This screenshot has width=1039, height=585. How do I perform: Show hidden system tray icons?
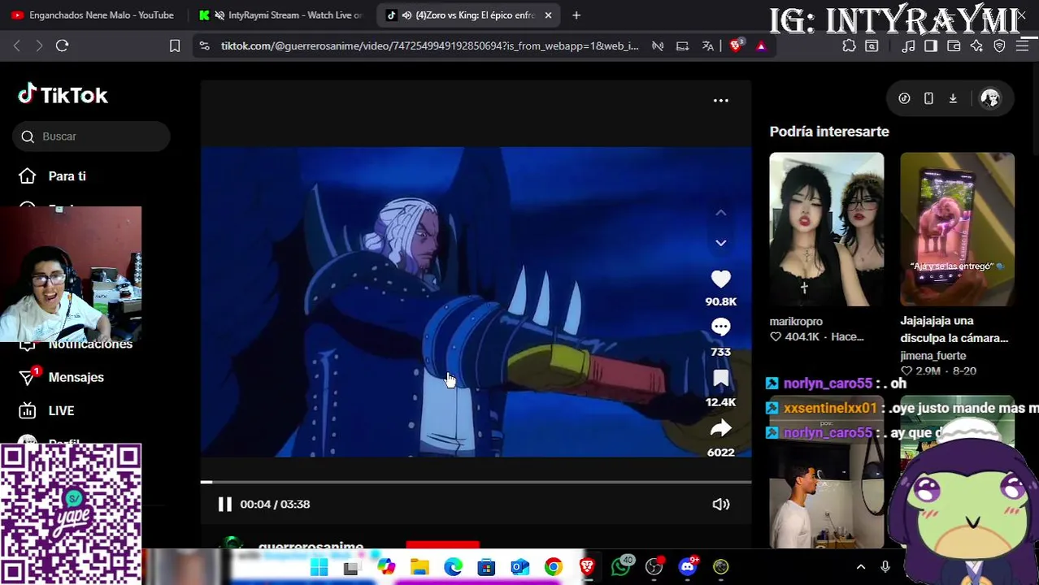pos(861,567)
